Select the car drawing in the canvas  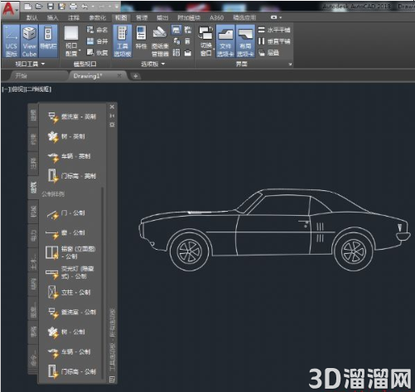click(275, 230)
